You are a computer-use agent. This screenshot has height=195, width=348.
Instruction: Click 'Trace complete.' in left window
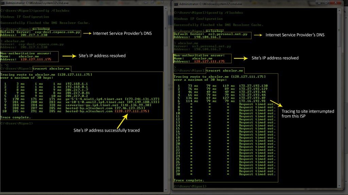(x=15, y=117)
